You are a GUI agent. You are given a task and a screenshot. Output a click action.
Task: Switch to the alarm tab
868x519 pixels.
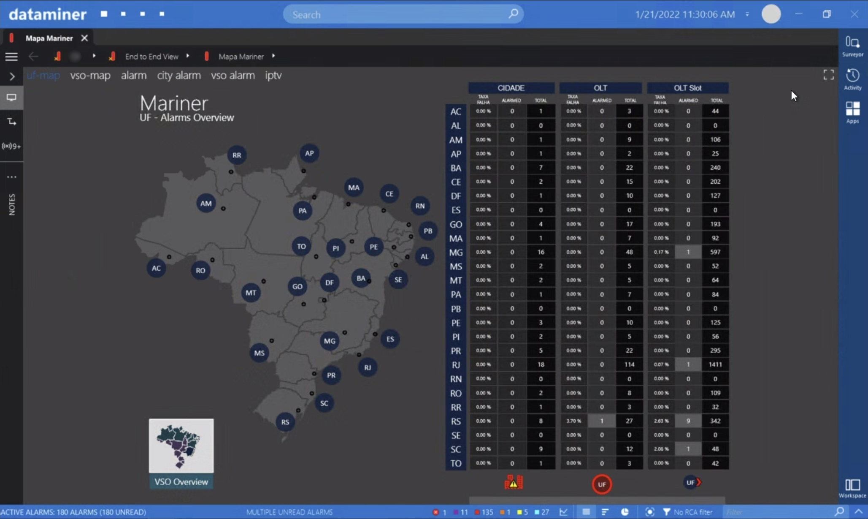pyautogui.click(x=134, y=75)
